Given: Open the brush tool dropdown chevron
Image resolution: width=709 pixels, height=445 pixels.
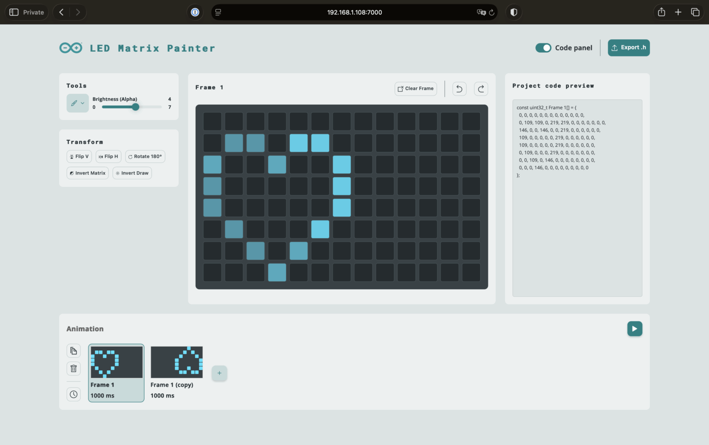Looking at the screenshot, I should coord(83,103).
